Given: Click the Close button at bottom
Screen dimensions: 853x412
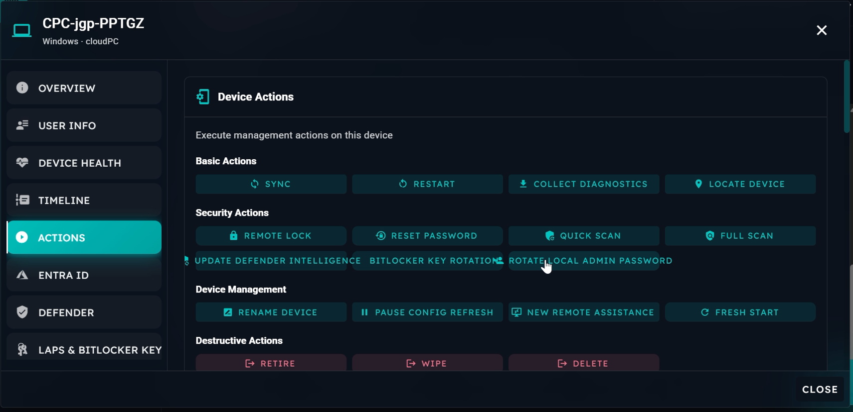Looking at the screenshot, I should click(820, 390).
